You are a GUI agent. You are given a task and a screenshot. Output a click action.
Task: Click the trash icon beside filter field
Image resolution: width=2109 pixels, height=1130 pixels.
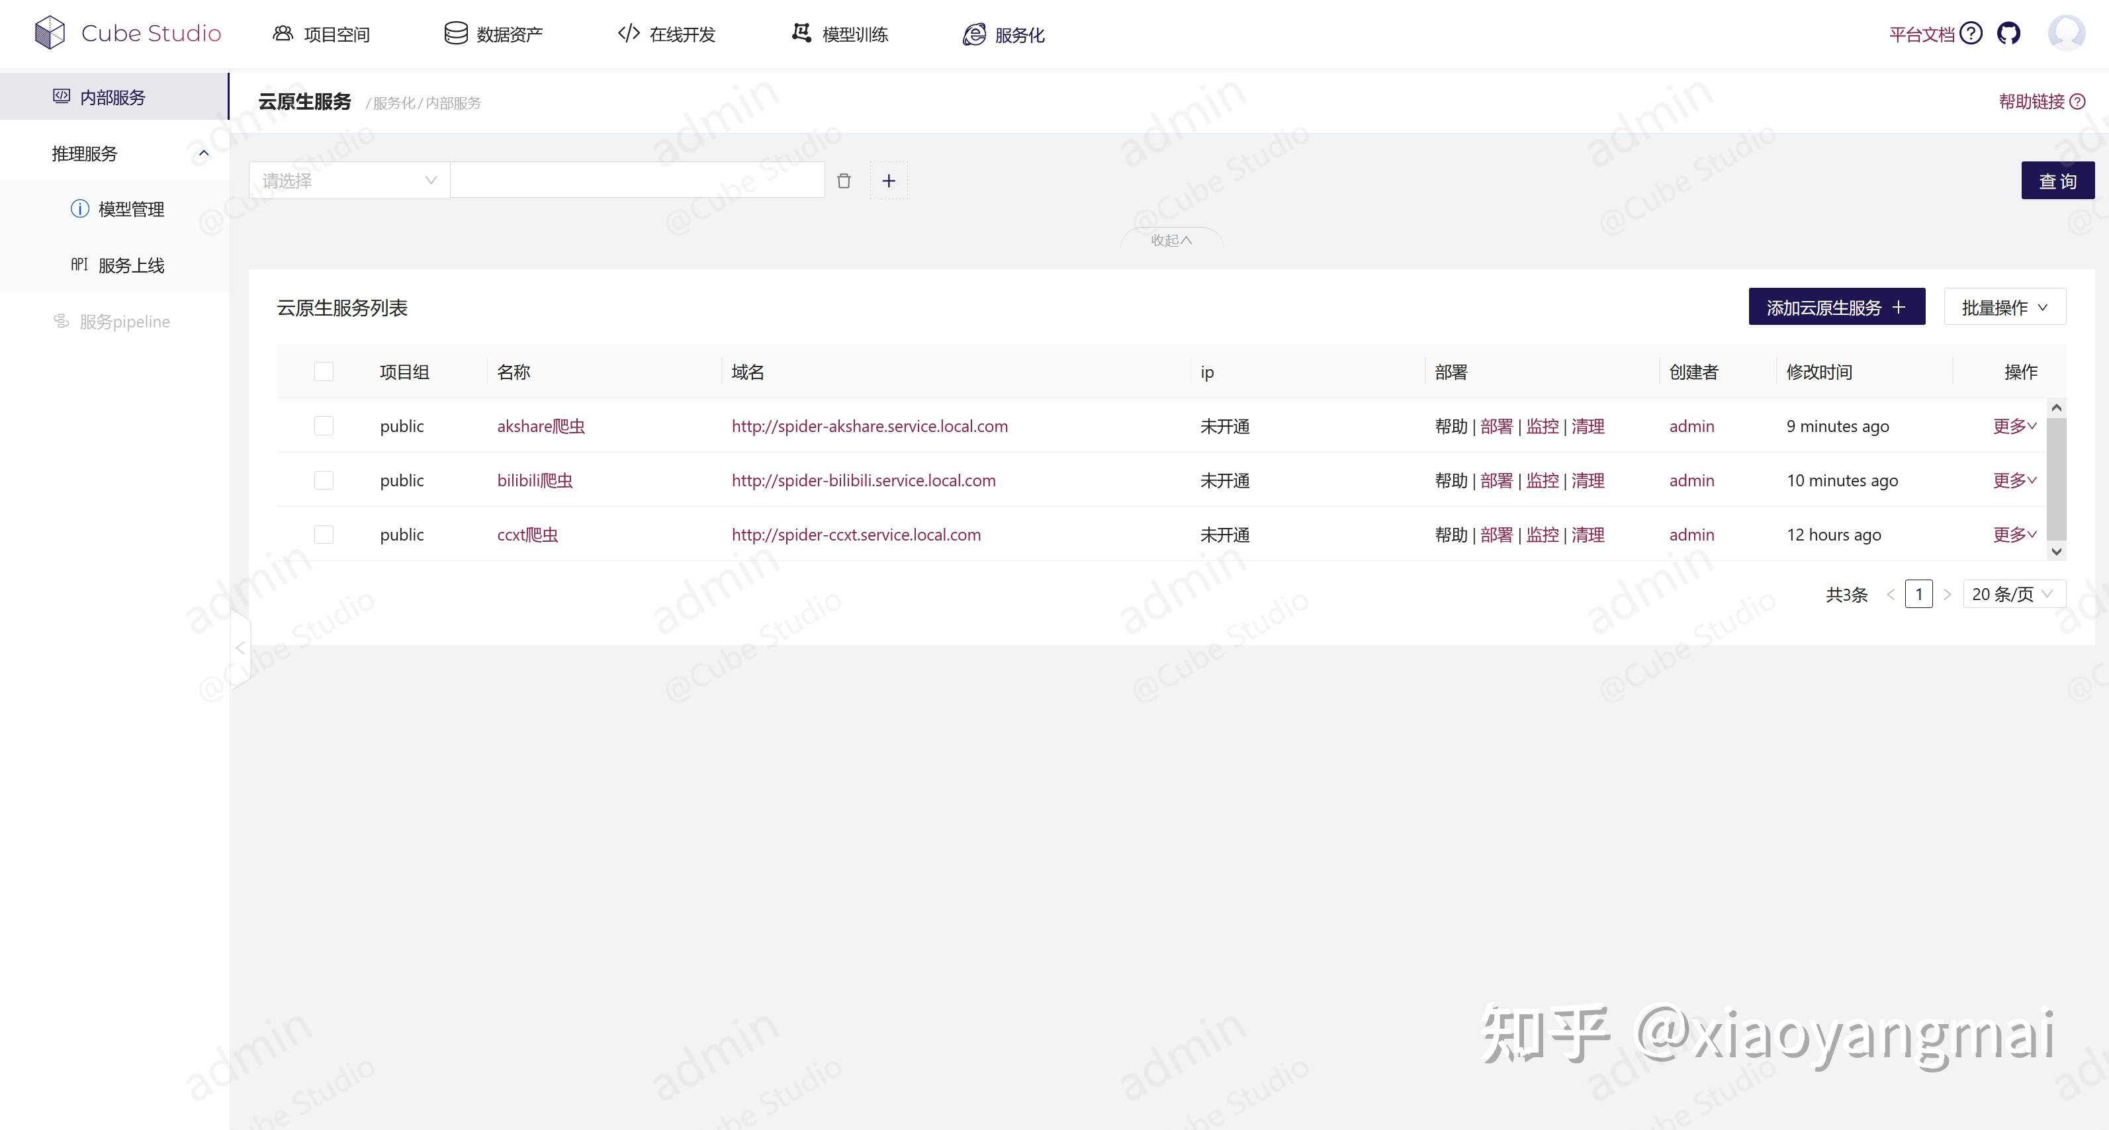point(843,181)
